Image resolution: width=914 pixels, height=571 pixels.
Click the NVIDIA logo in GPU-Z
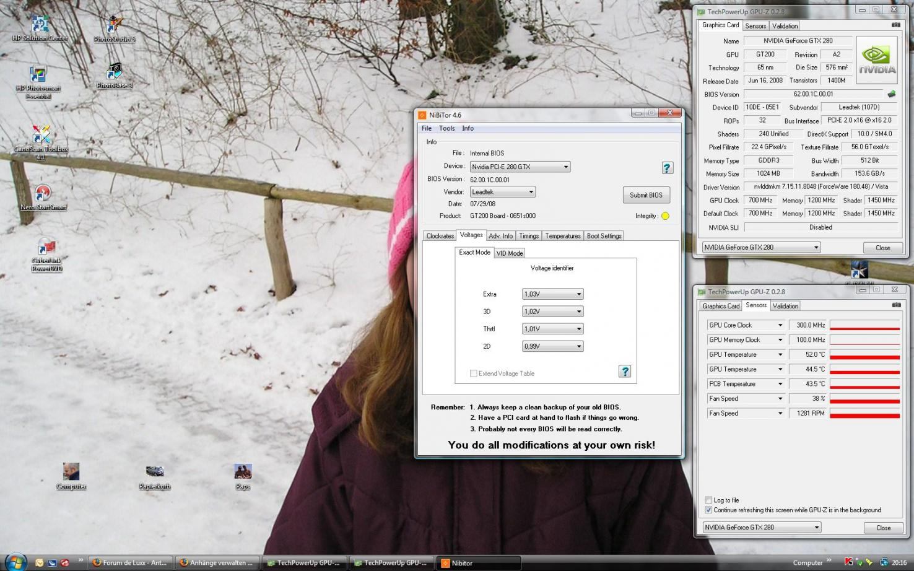tap(877, 60)
